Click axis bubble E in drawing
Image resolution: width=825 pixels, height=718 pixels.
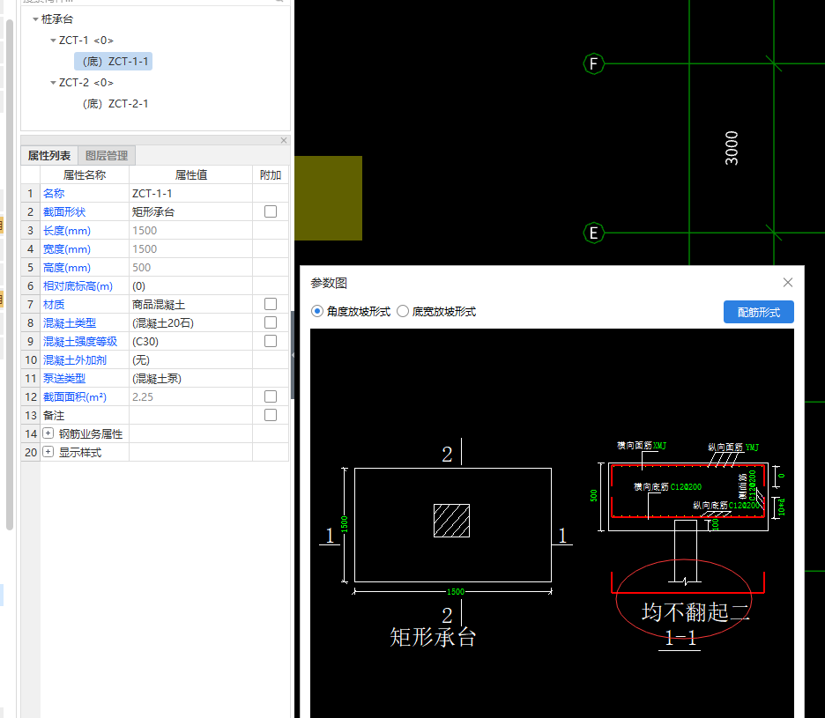(593, 233)
